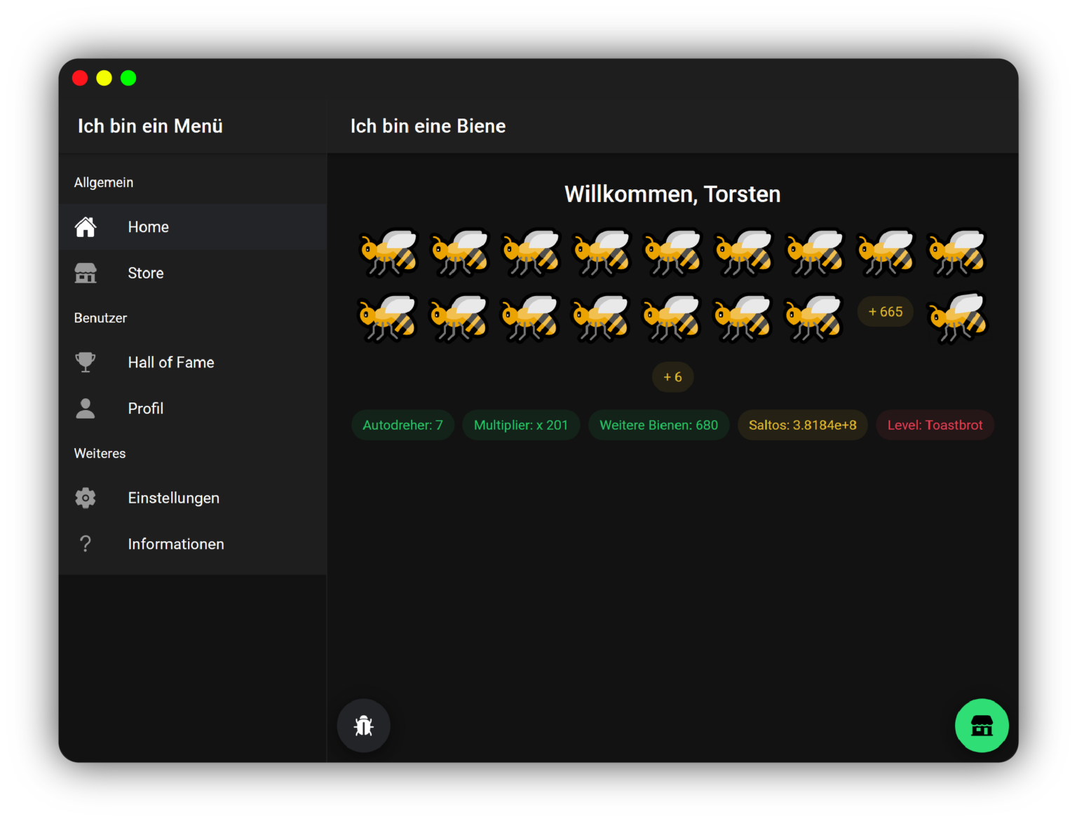The image size is (1077, 821).
Task: Click the storefront icon beside Store
Action: (x=86, y=273)
